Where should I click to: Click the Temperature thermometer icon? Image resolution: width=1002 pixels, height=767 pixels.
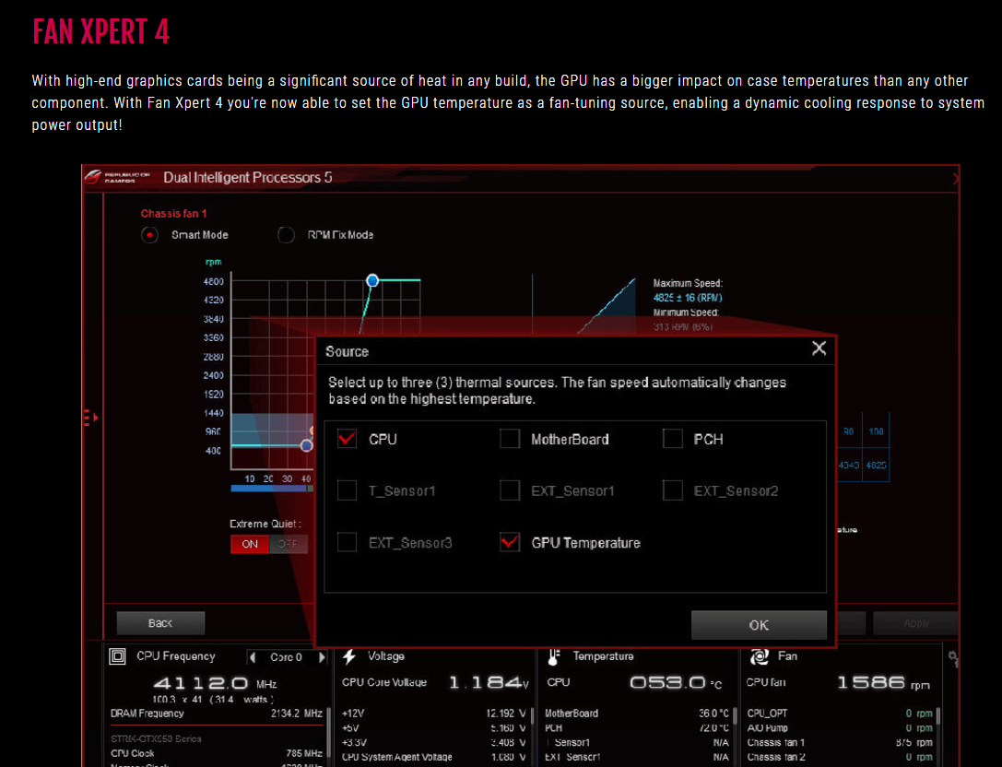(553, 656)
